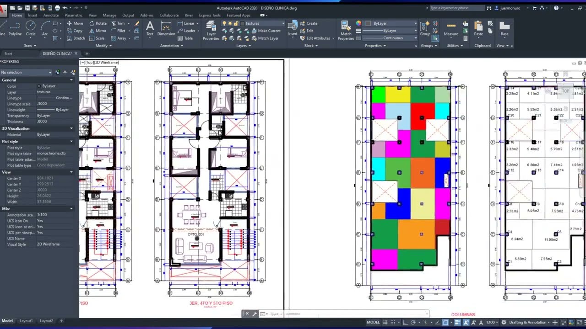Toggle MODEL space button in status bar
The width and height of the screenshot is (586, 329).
[373, 322]
